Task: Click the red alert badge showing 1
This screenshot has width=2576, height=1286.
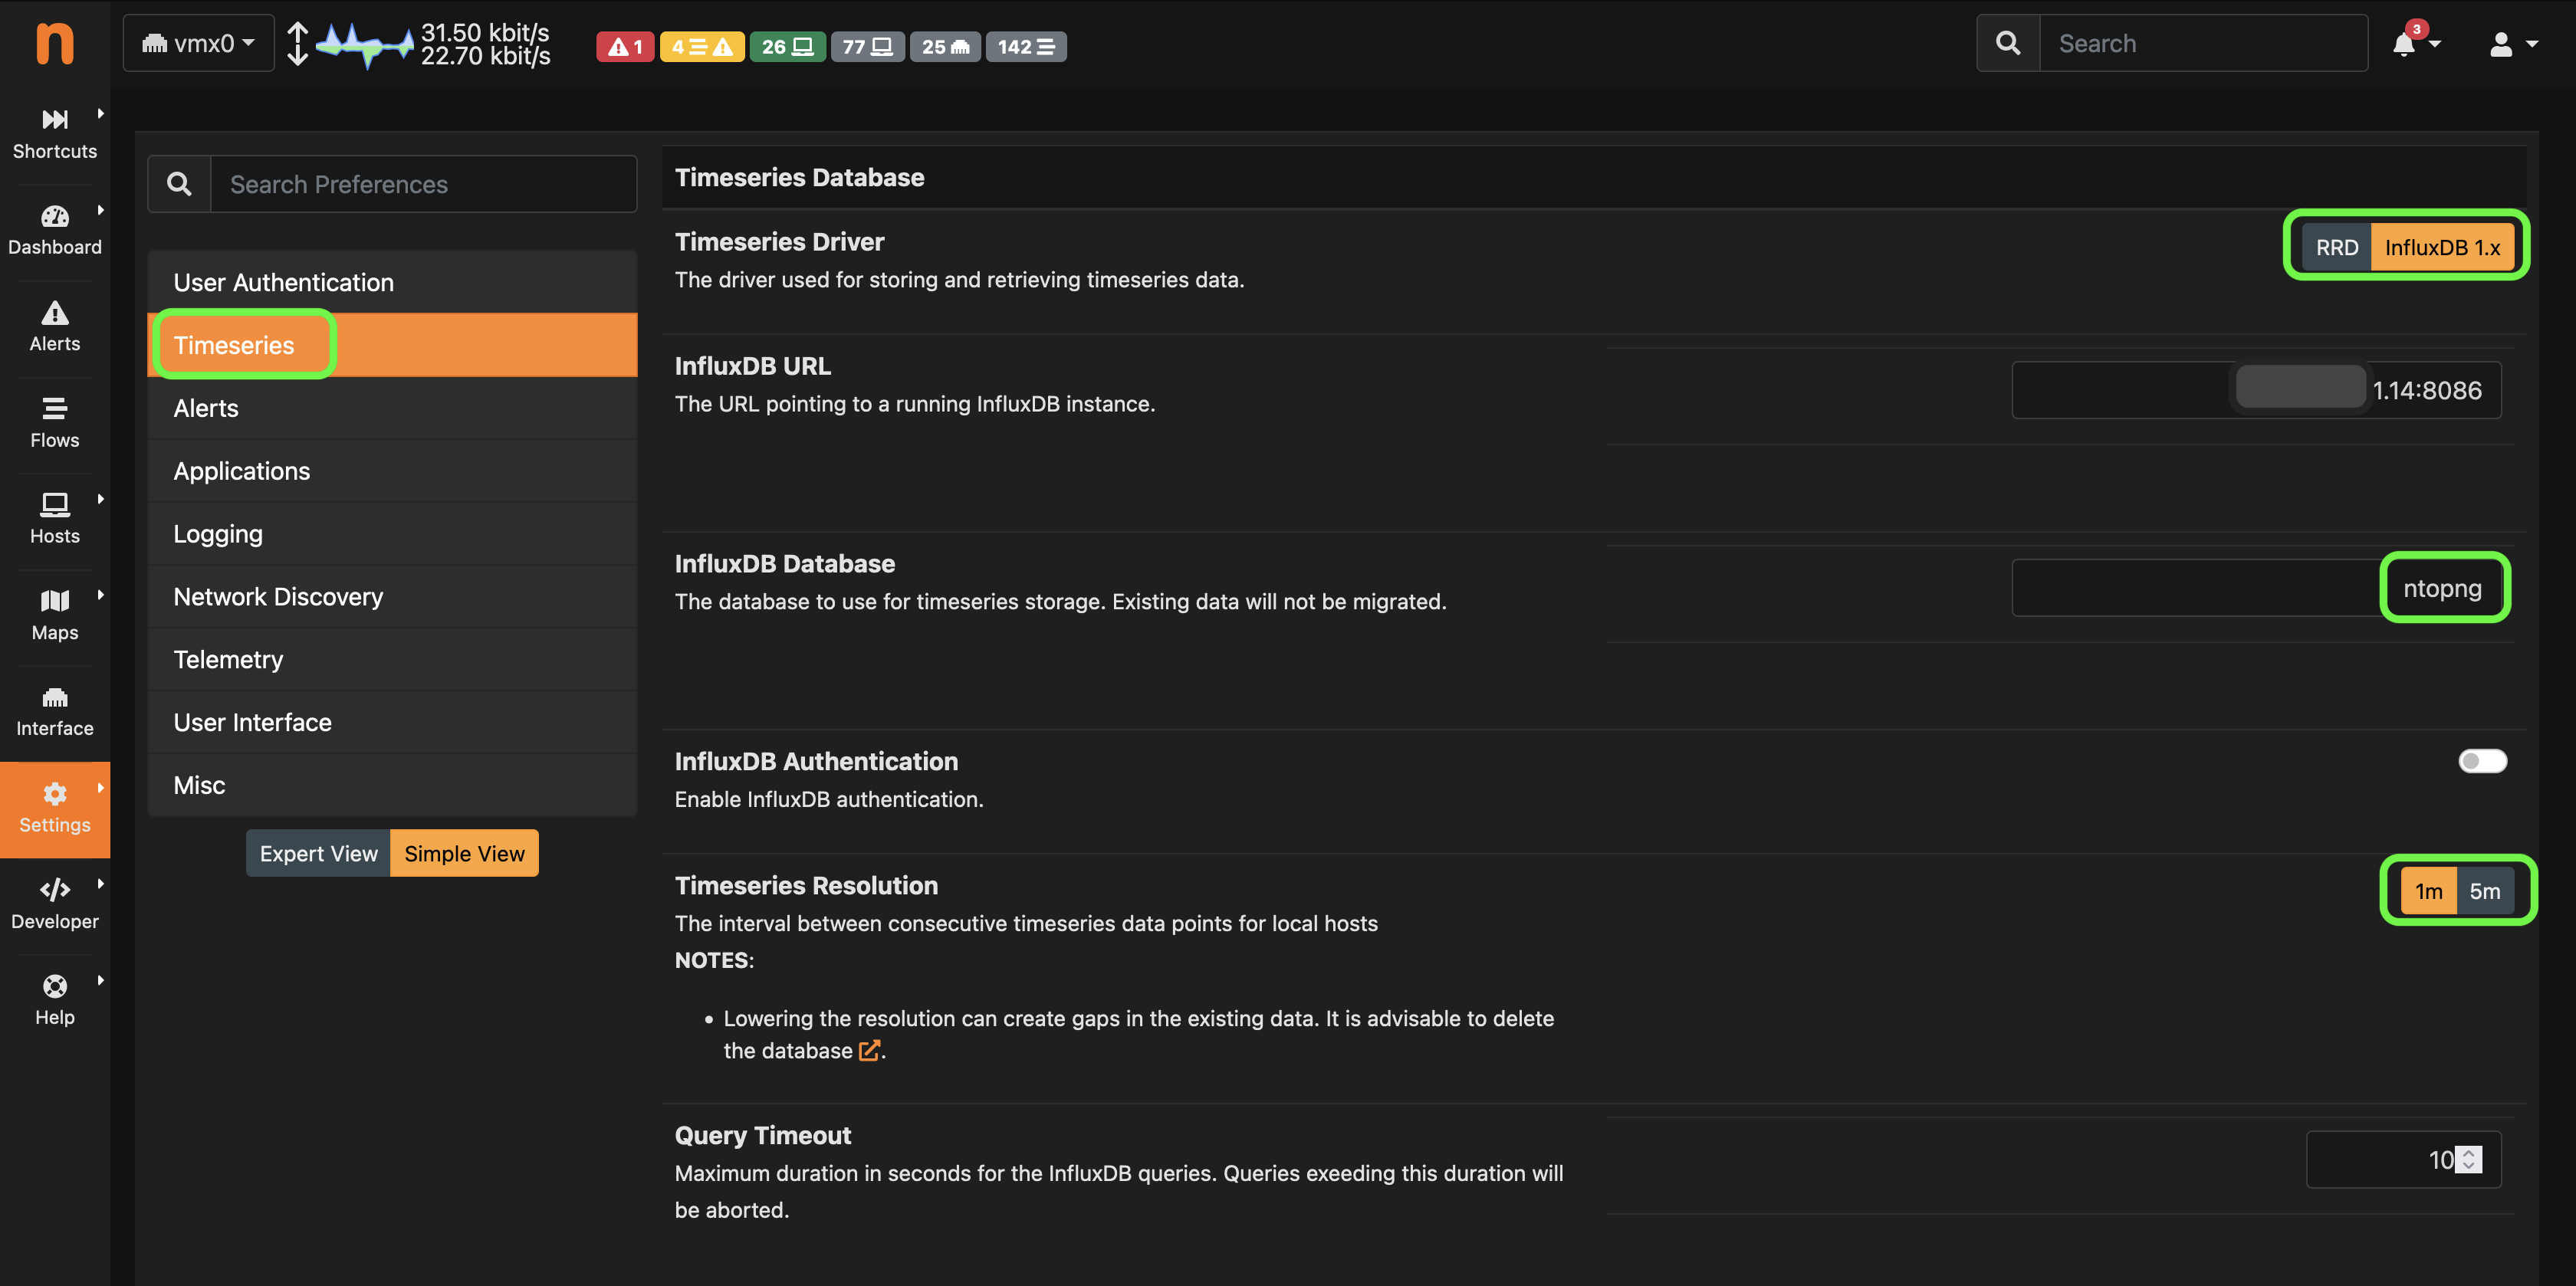Action: pyautogui.click(x=625, y=46)
